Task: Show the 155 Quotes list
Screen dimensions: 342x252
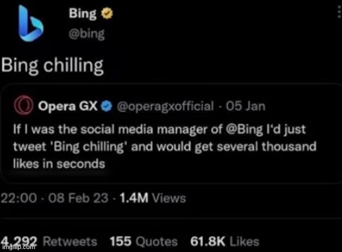Action: tap(144, 241)
